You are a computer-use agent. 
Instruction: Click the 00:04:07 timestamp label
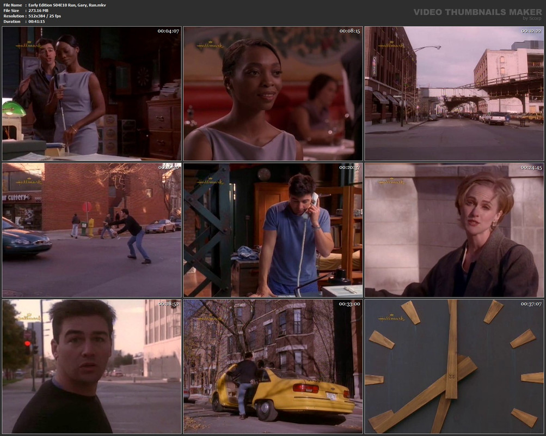click(x=168, y=31)
